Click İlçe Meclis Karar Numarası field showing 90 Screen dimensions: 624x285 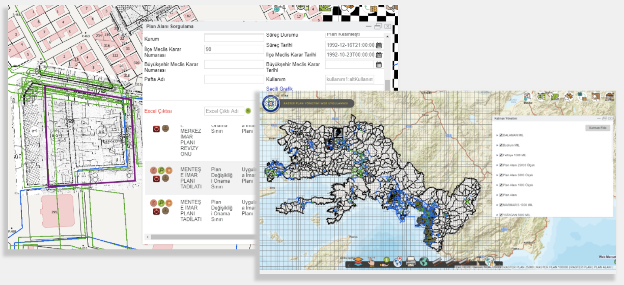[234, 49]
